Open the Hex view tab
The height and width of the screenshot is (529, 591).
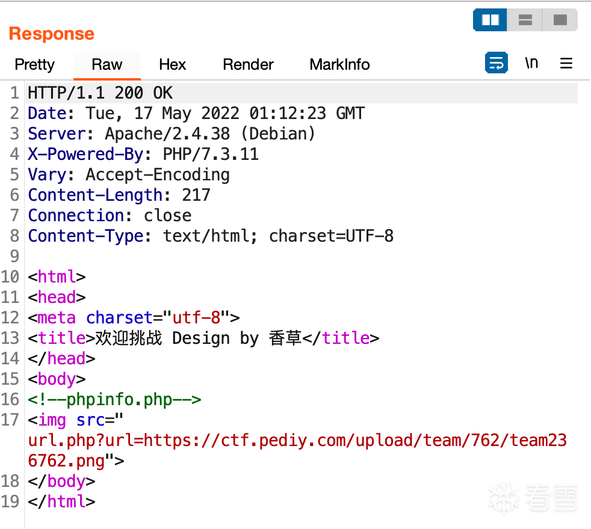(173, 64)
